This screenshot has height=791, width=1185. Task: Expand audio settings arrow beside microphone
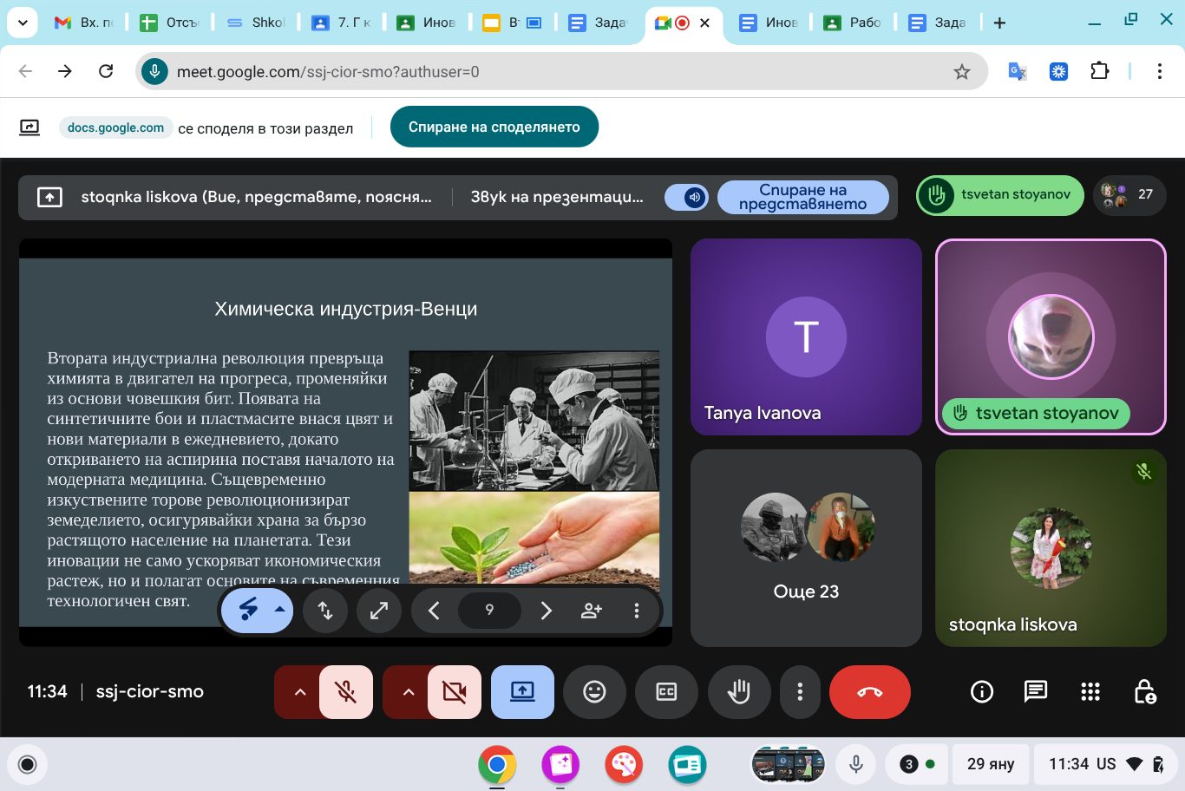(299, 691)
